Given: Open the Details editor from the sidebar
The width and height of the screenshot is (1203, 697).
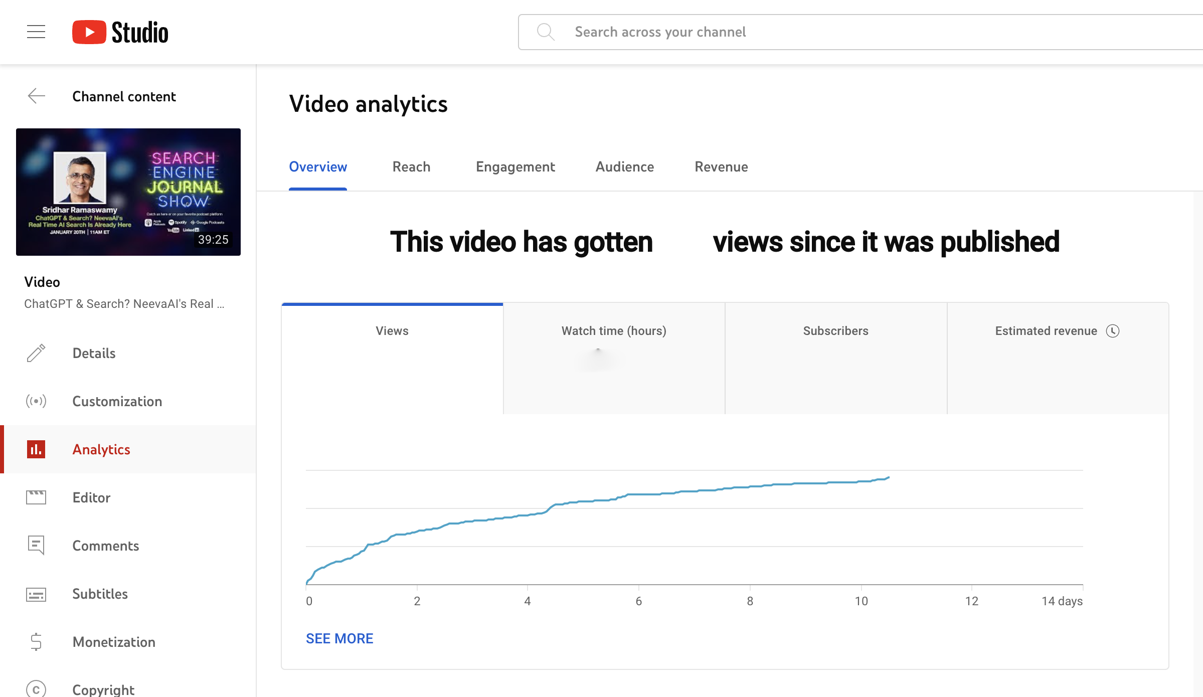Looking at the screenshot, I should tap(35, 353).
